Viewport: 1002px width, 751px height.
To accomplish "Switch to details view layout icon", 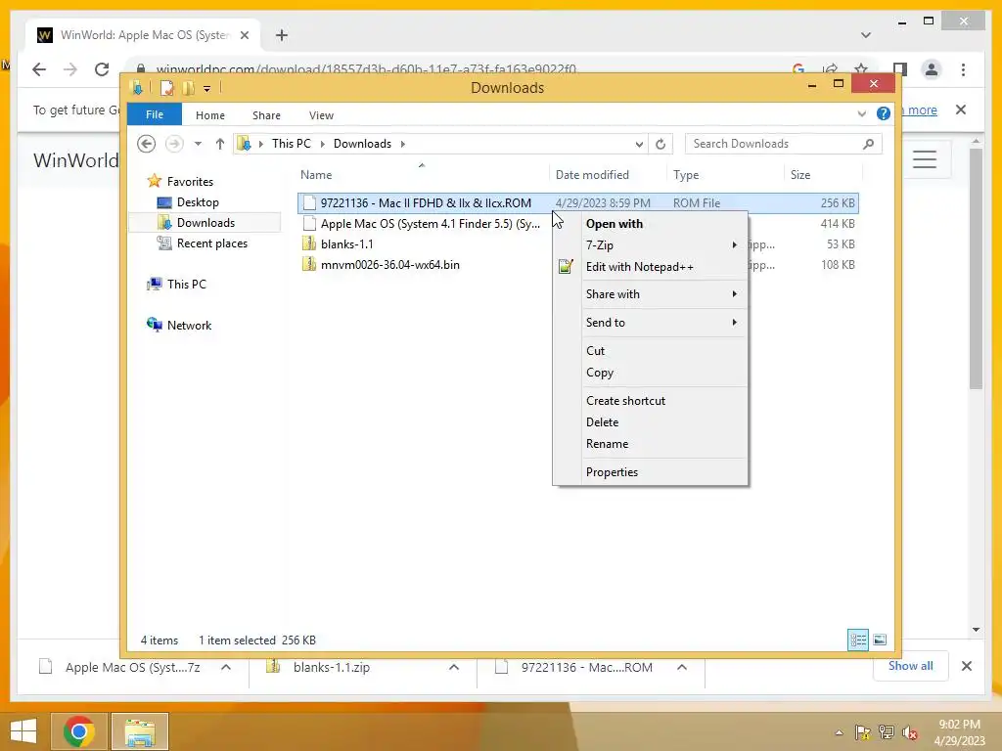I will pyautogui.click(x=857, y=640).
